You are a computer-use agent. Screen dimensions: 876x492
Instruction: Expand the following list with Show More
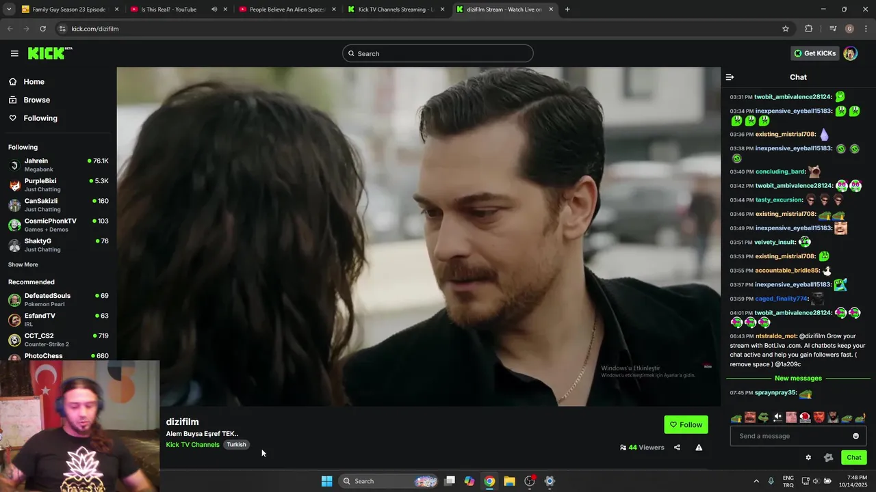[x=23, y=264]
